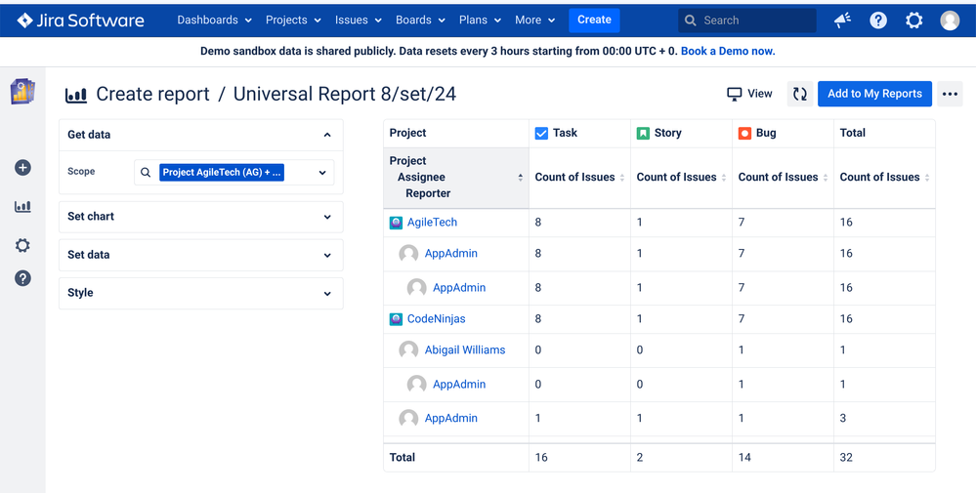Follow the Book a Demo now link
The height and width of the screenshot is (493, 976).
point(728,51)
